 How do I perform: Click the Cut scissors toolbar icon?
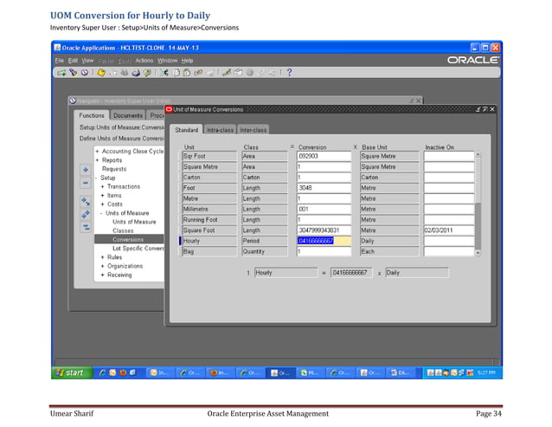coord(165,74)
